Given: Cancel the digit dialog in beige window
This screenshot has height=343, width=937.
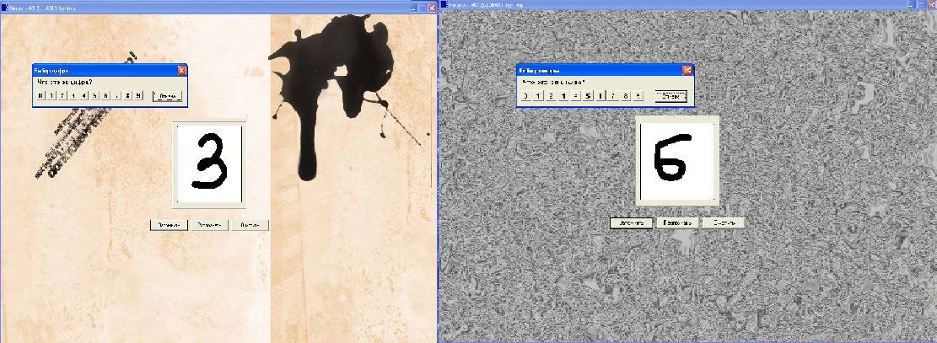Looking at the screenshot, I should (x=167, y=96).
